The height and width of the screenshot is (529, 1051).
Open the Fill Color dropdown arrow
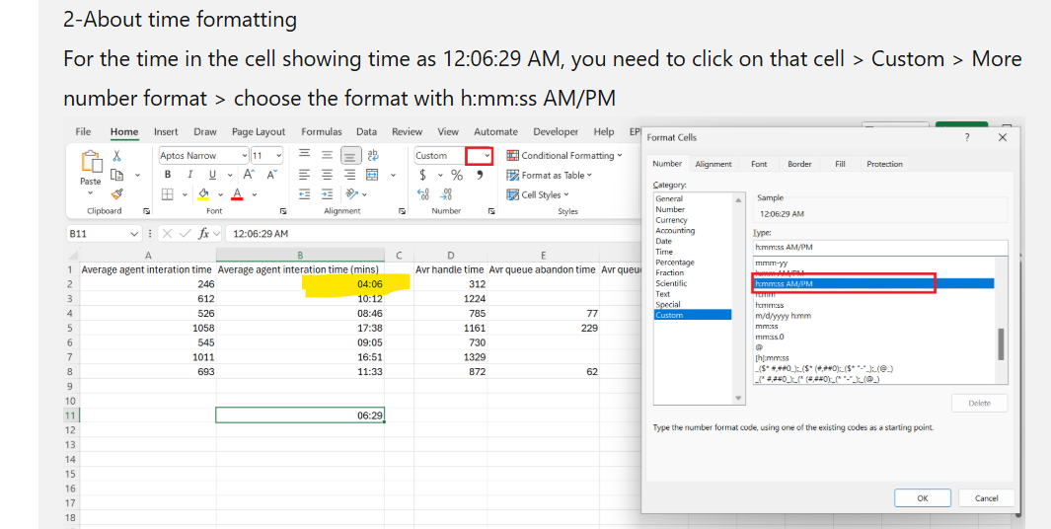219,194
